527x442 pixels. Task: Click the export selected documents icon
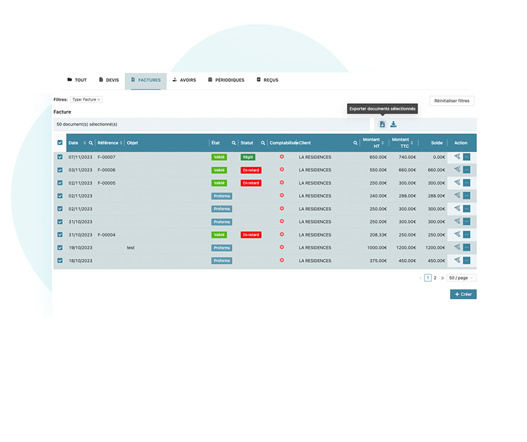coord(382,124)
